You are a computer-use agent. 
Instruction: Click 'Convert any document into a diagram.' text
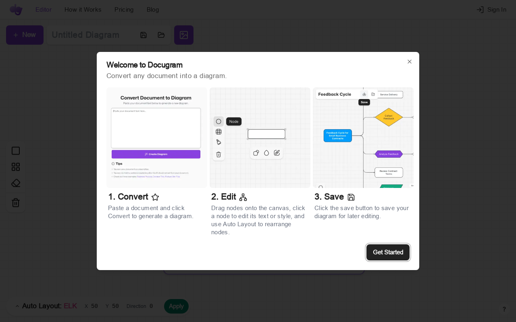(166, 76)
